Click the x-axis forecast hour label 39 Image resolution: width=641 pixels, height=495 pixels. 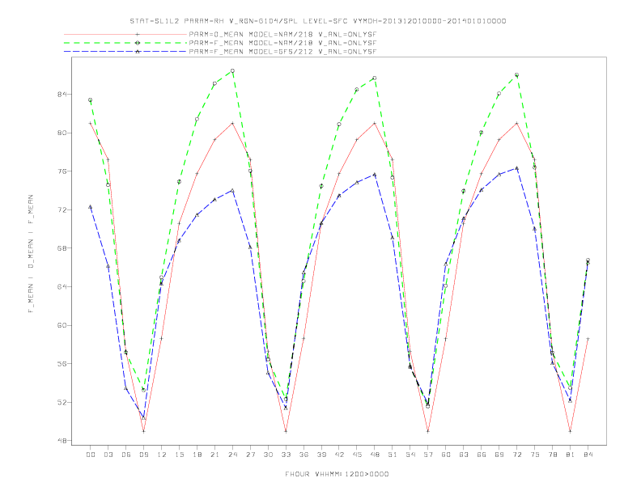coord(321,455)
